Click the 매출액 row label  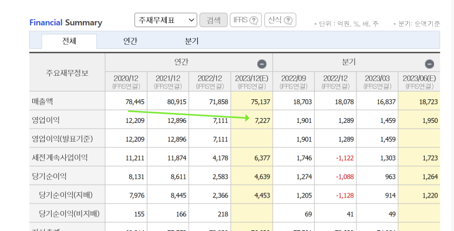coord(42,101)
